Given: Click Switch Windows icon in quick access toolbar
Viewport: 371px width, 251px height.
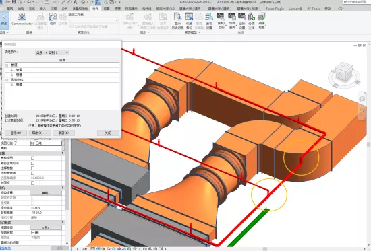Looking at the screenshot, I should (x=112, y=2).
